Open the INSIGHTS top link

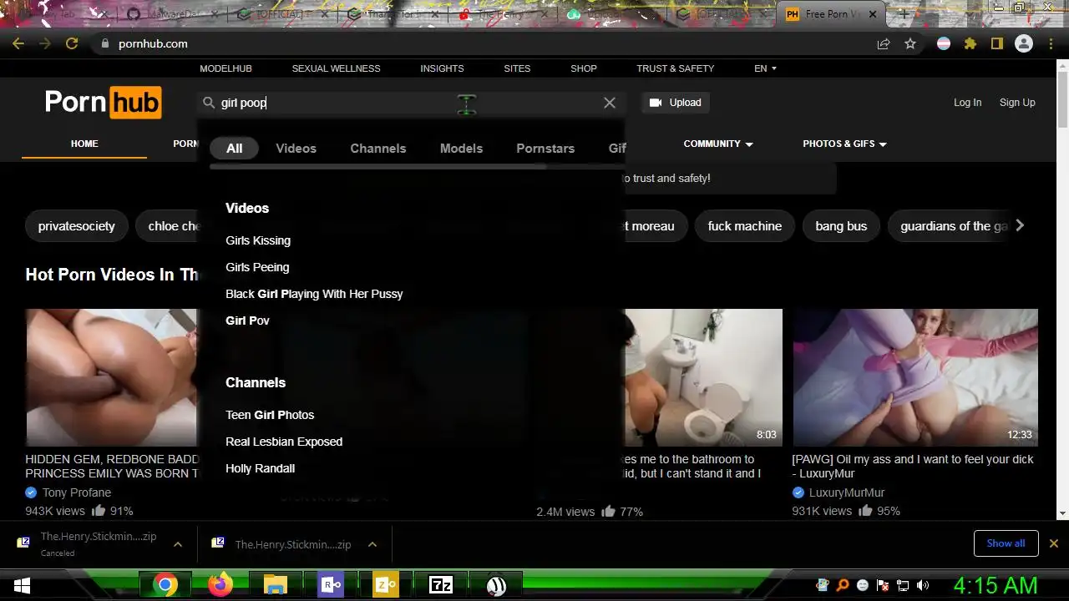442,68
